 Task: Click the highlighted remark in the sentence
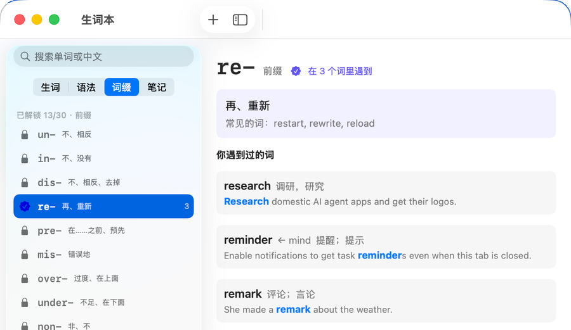pyautogui.click(x=293, y=310)
